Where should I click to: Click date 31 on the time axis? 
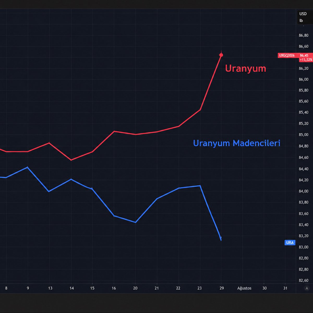tap(285, 288)
